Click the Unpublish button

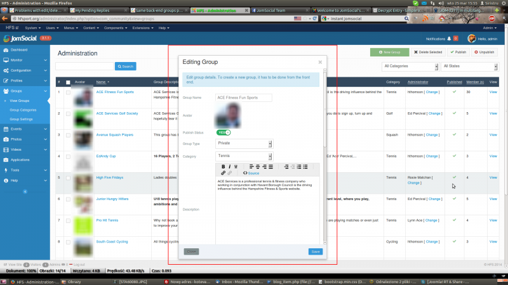tap(485, 52)
